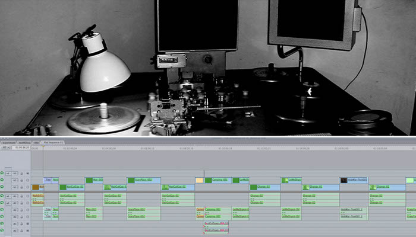Select the Flat Sequence 01 tab

(53, 142)
